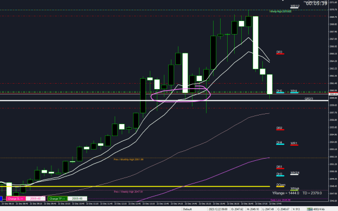
Task: Click the WH3/4 level marker
Action: [x=294, y=173]
